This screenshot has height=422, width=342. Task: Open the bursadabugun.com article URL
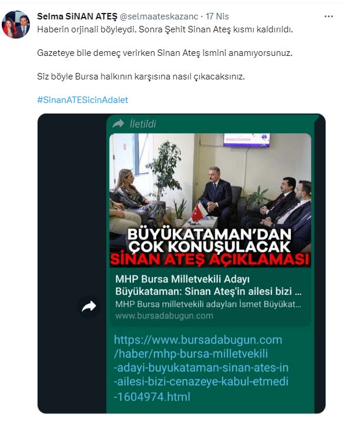pos(201,368)
